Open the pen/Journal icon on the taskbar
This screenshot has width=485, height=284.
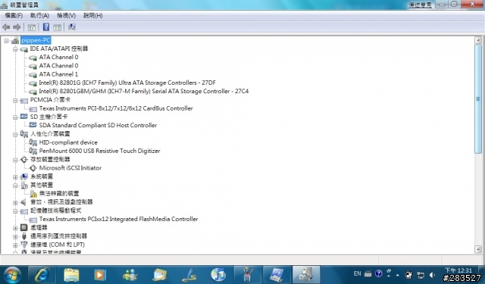(x=189, y=274)
